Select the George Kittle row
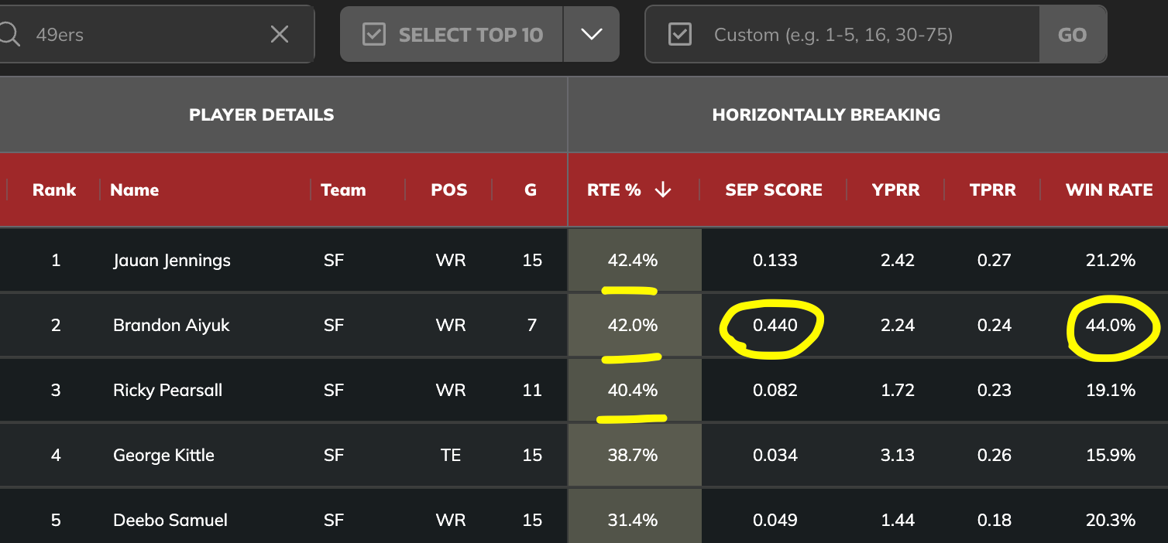This screenshot has width=1168, height=543. tap(584, 455)
